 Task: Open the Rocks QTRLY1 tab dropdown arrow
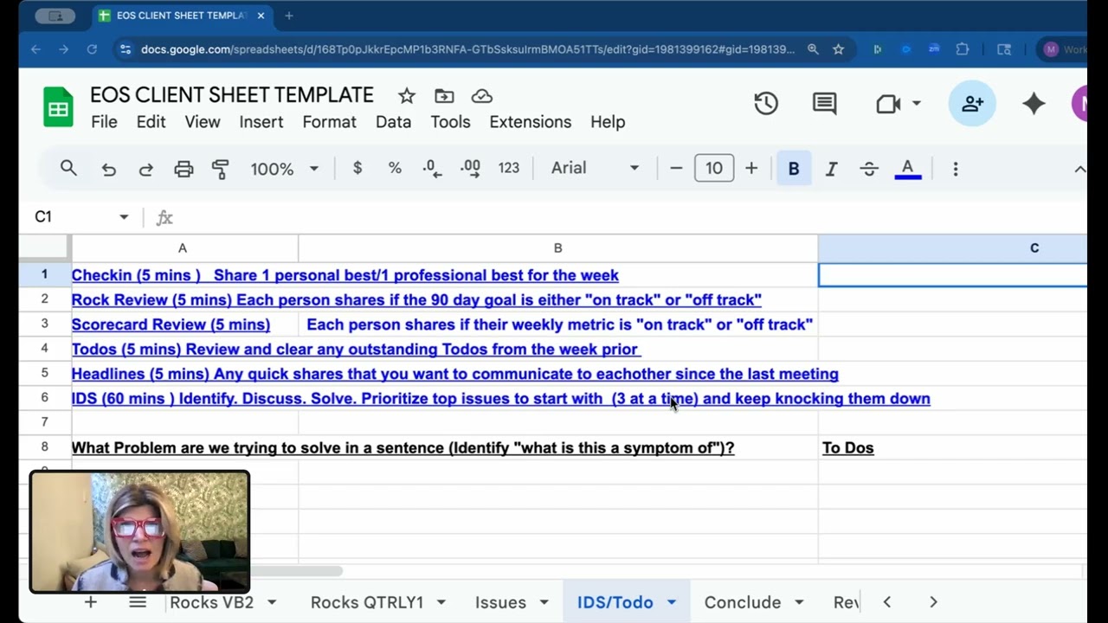441,602
